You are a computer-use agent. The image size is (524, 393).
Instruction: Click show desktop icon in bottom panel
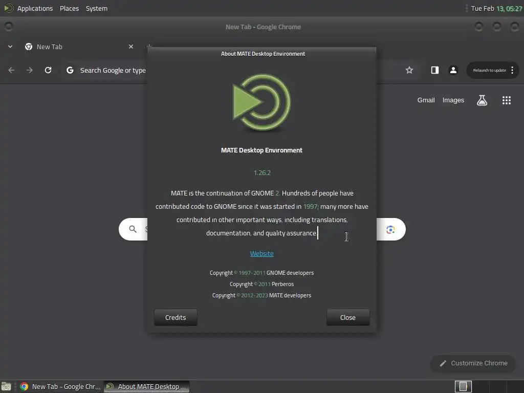tap(6, 387)
